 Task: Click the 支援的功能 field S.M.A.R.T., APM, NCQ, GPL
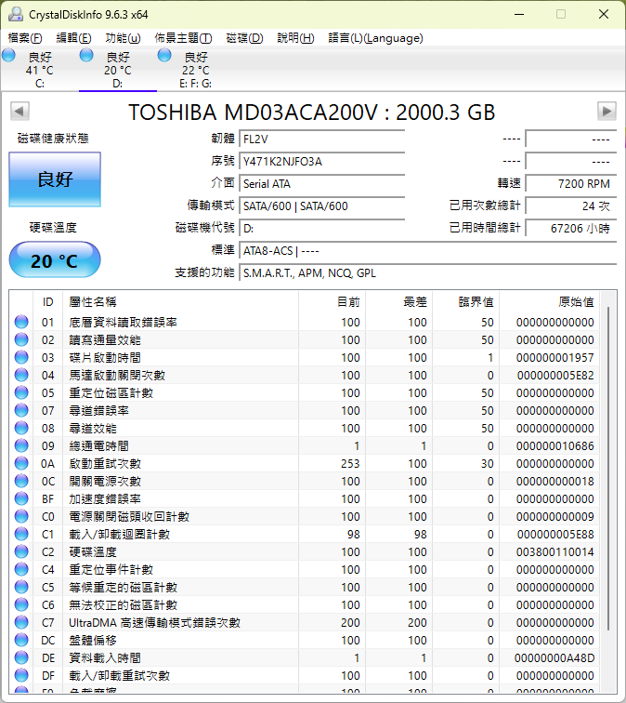[428, 273]
